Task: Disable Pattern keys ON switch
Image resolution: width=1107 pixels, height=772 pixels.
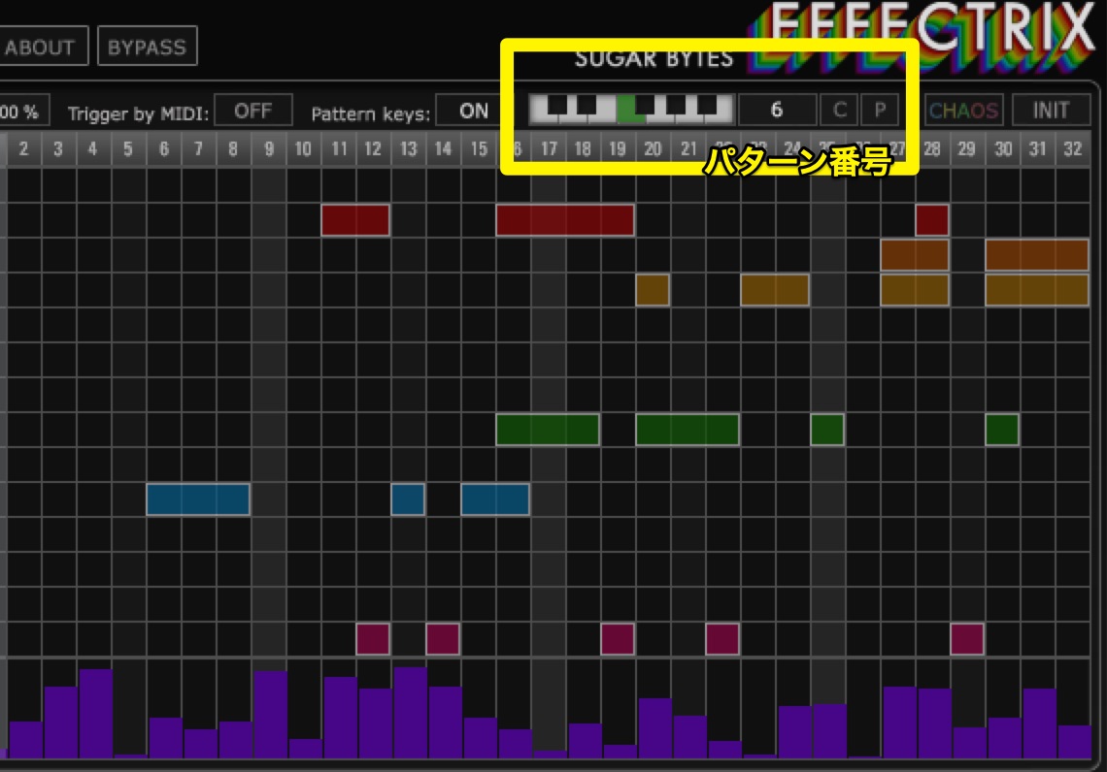Action: [474, 111]
